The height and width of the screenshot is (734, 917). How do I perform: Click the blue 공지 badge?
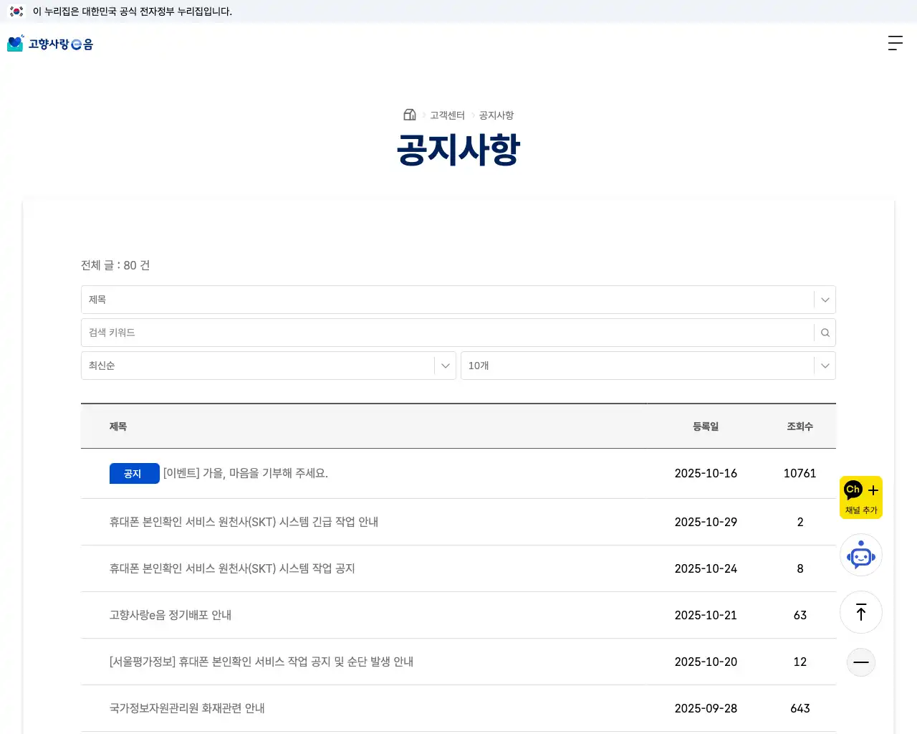click(134, 473)
